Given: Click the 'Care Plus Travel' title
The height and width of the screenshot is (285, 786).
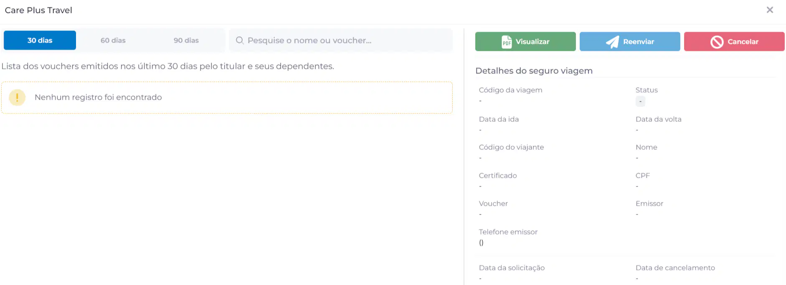Looking at the screenshot, I should coord(38,10).
